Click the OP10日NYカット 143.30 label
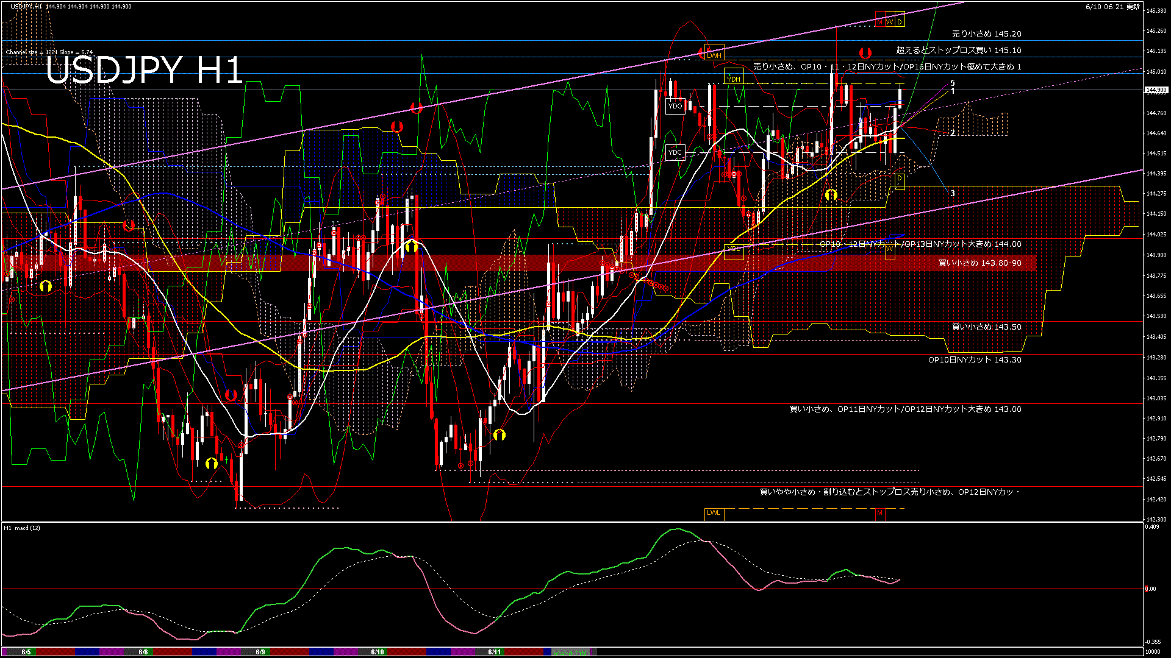Image resolution: width=1171 pixels, height=658 pixels. 974,360
